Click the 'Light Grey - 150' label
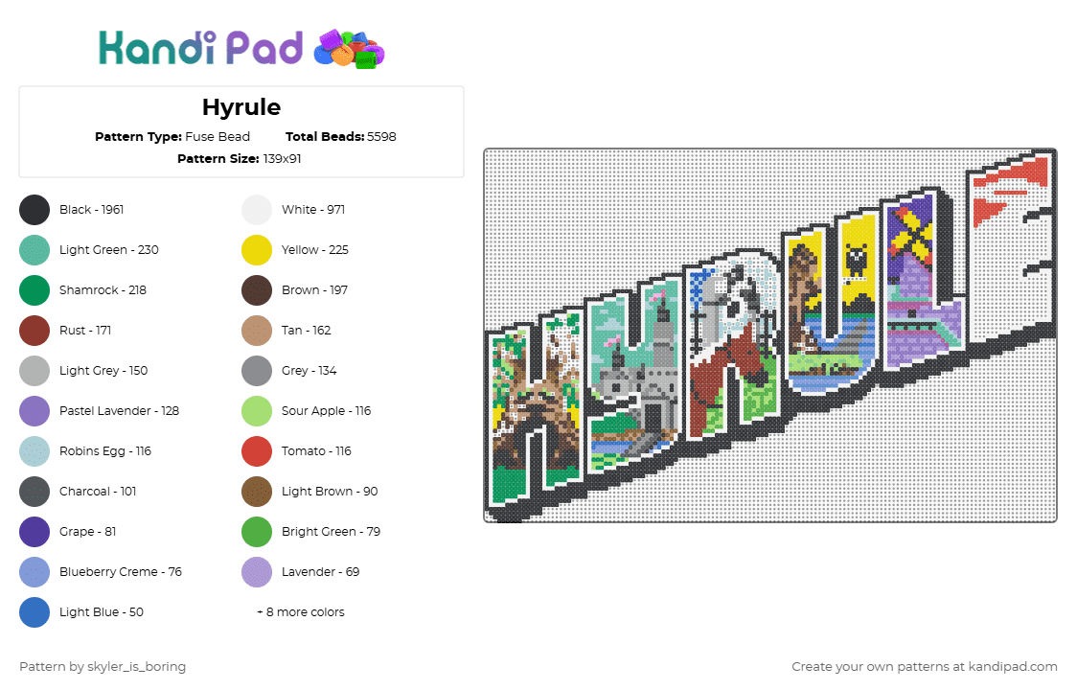 click(x=103, y=371)
